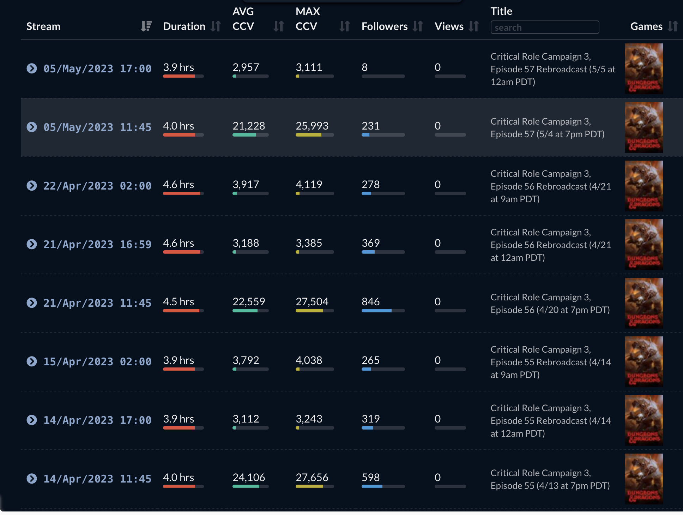Open stream link 21/Apr/2023 11:45
The image size is (683, 515).
tap(97, 303)
